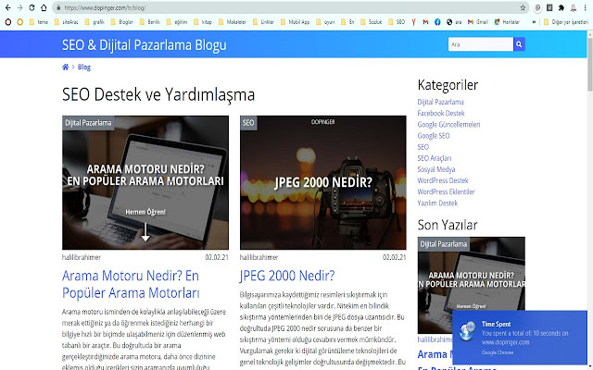The image size is (593, 370).
Task: Click the Blog breadcrumb link
Action: click(84, 68)
